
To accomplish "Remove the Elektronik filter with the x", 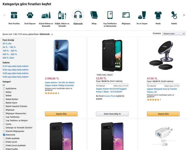I will coord(52,34).
